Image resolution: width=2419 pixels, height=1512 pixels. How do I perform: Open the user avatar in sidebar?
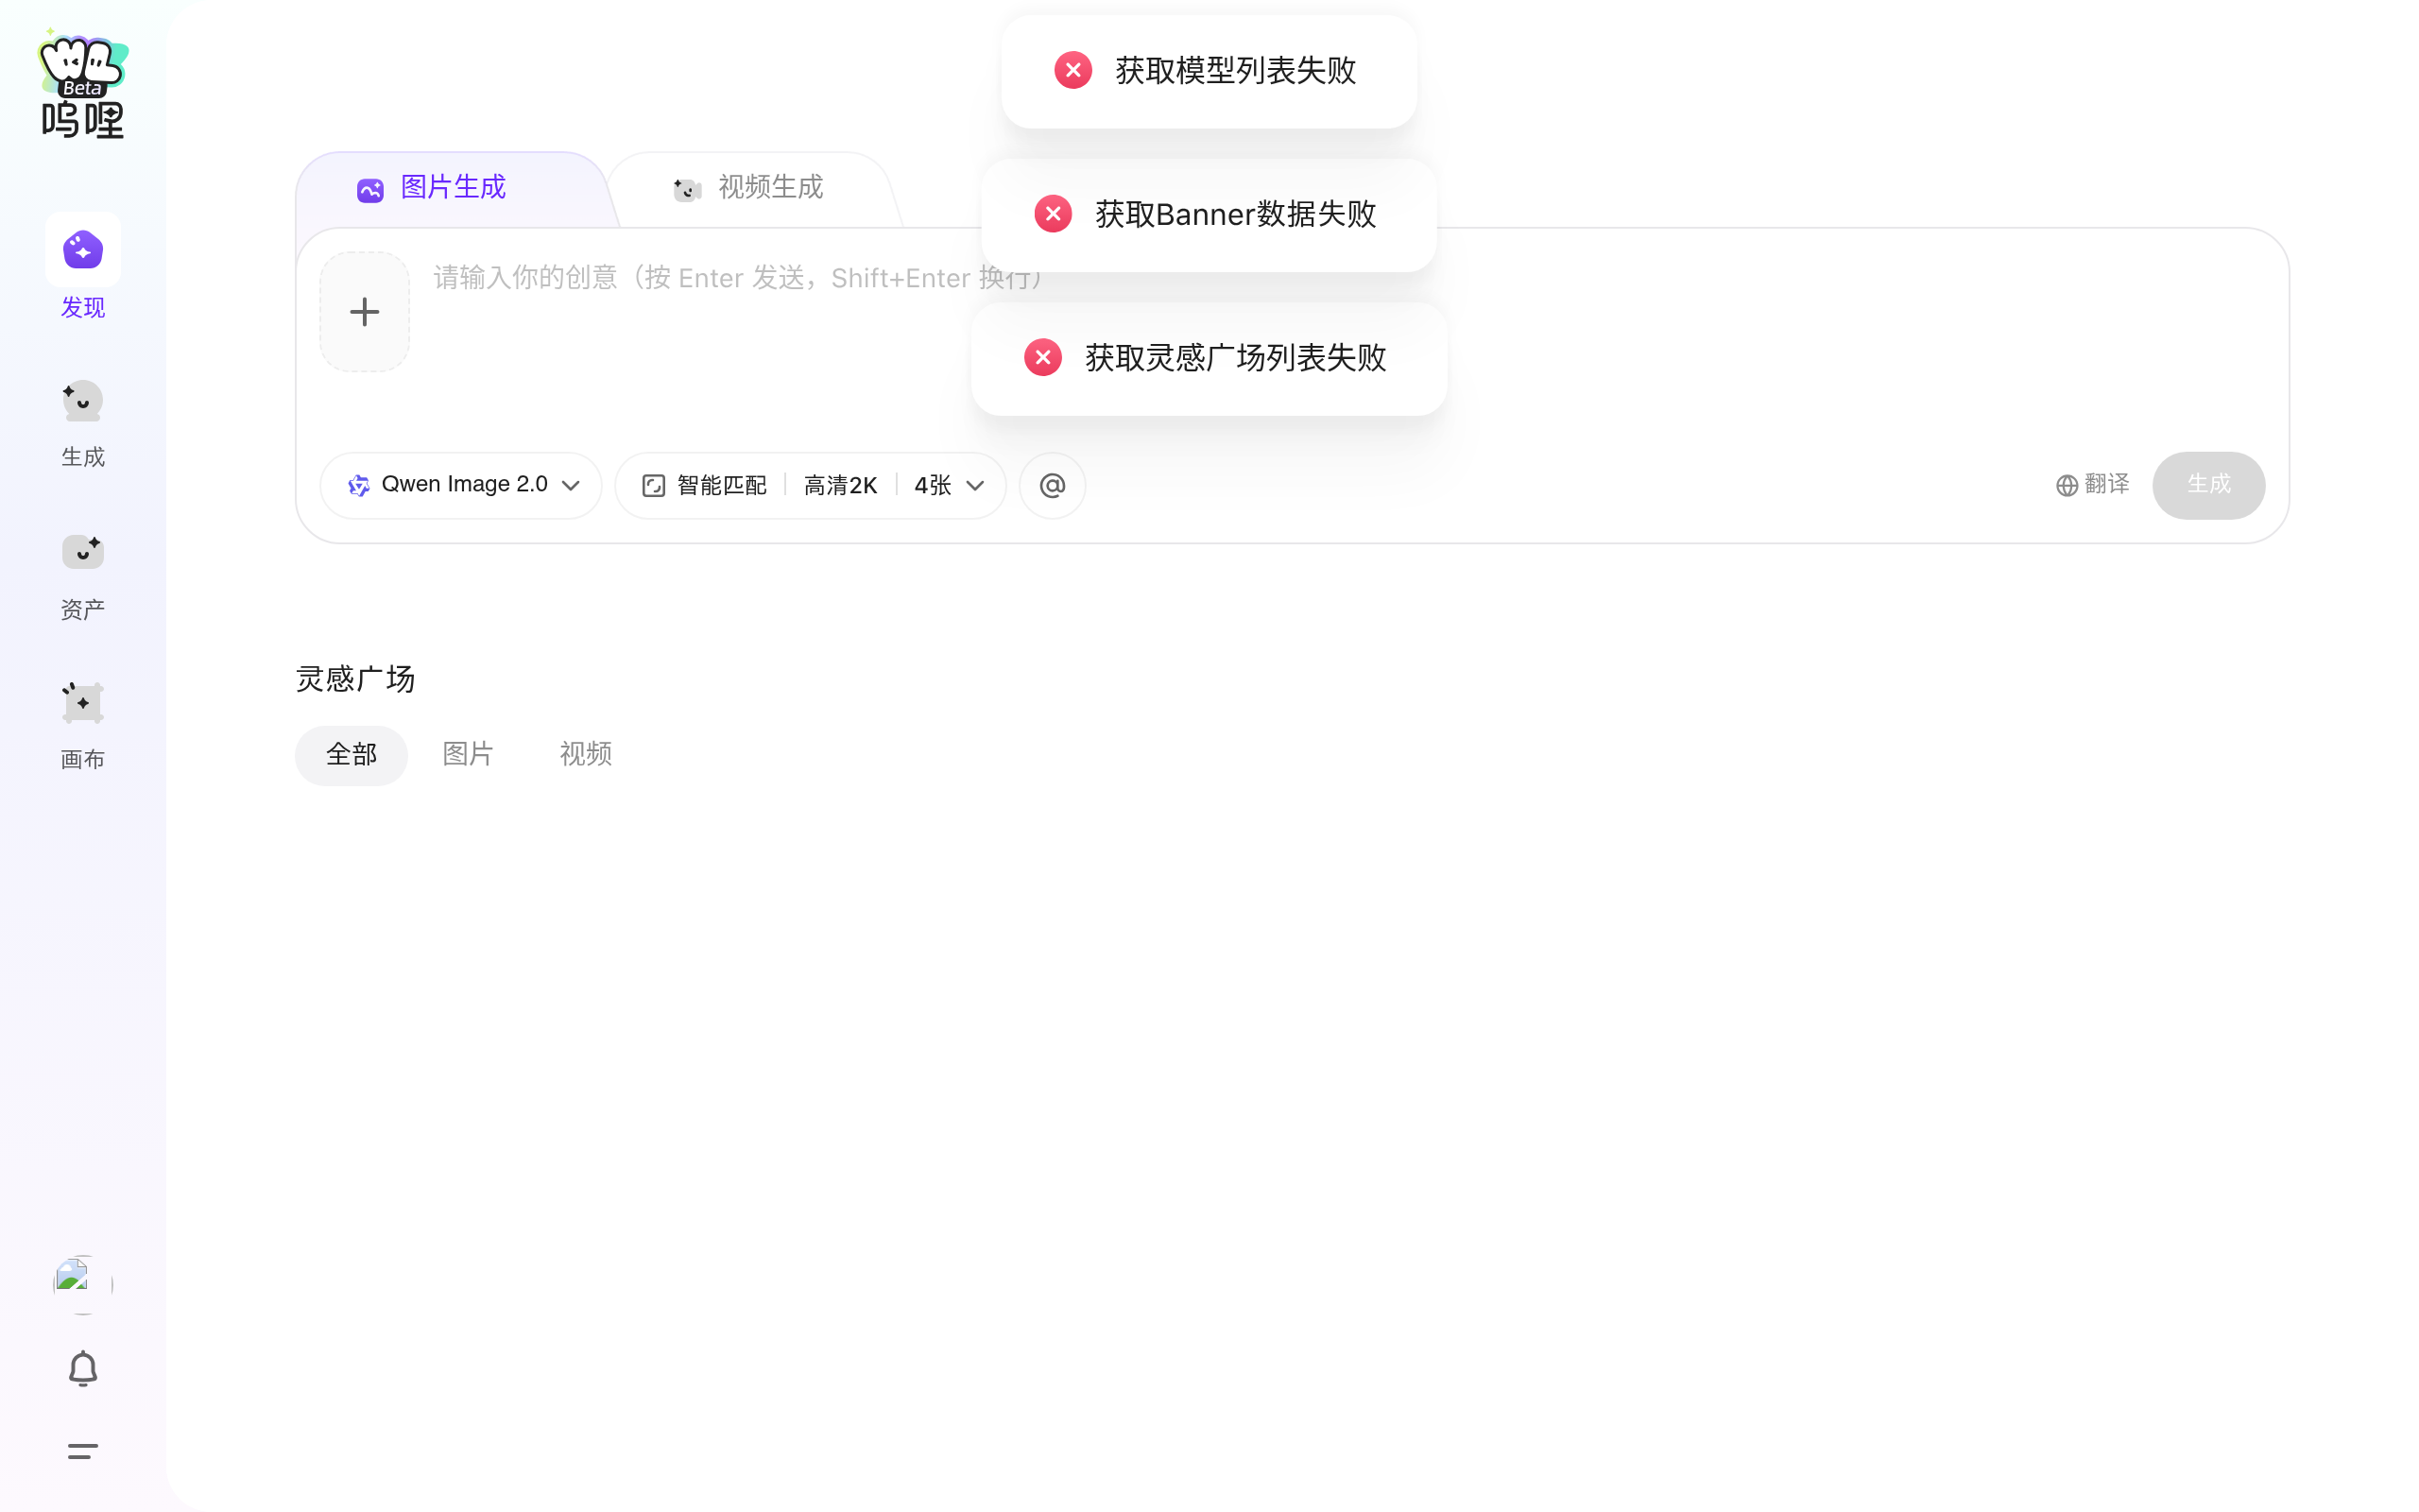tap(83, 1284)
